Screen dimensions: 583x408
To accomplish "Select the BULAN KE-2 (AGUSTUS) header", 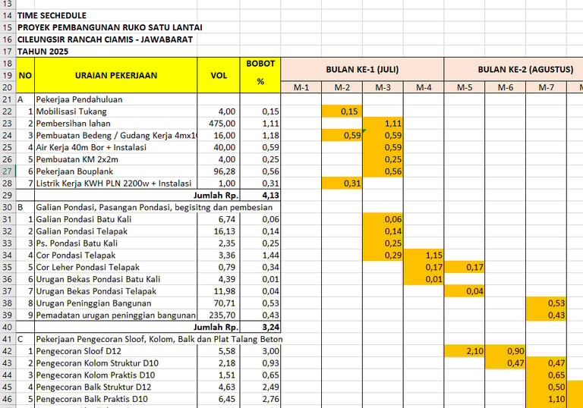I will tap(525, 70).
